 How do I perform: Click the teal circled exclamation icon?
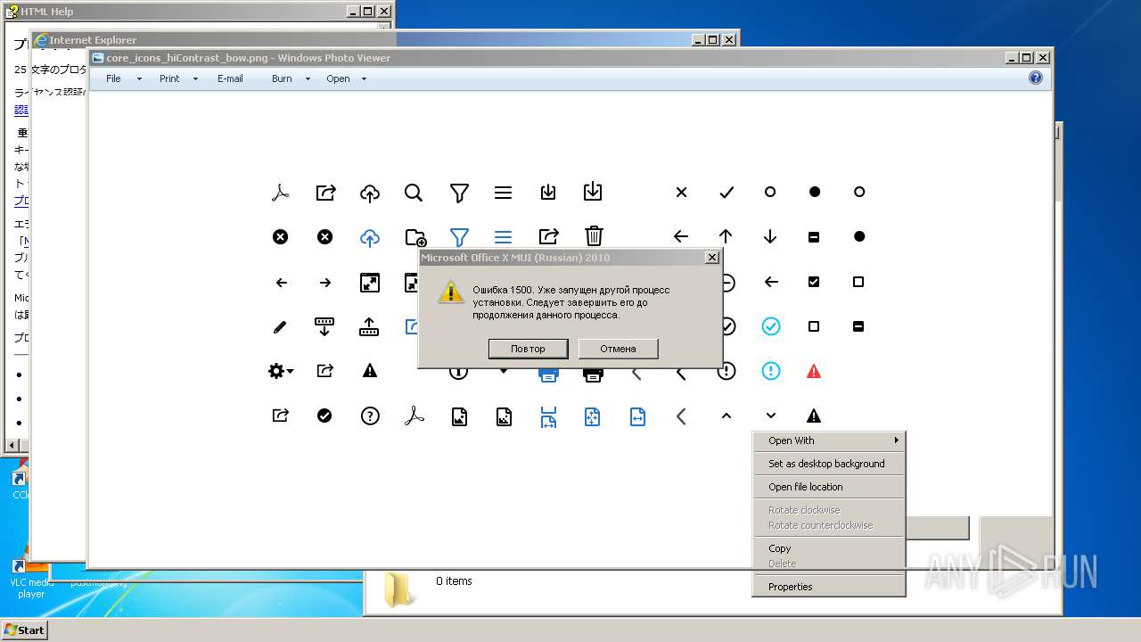click(x=771, y=371)
